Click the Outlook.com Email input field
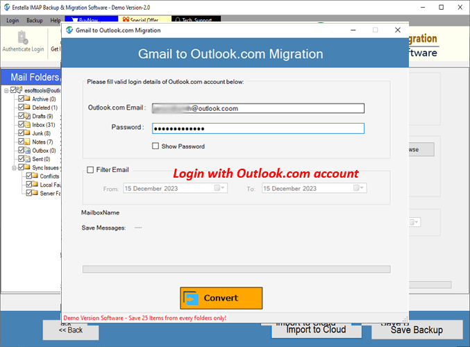 pos(258,108)
